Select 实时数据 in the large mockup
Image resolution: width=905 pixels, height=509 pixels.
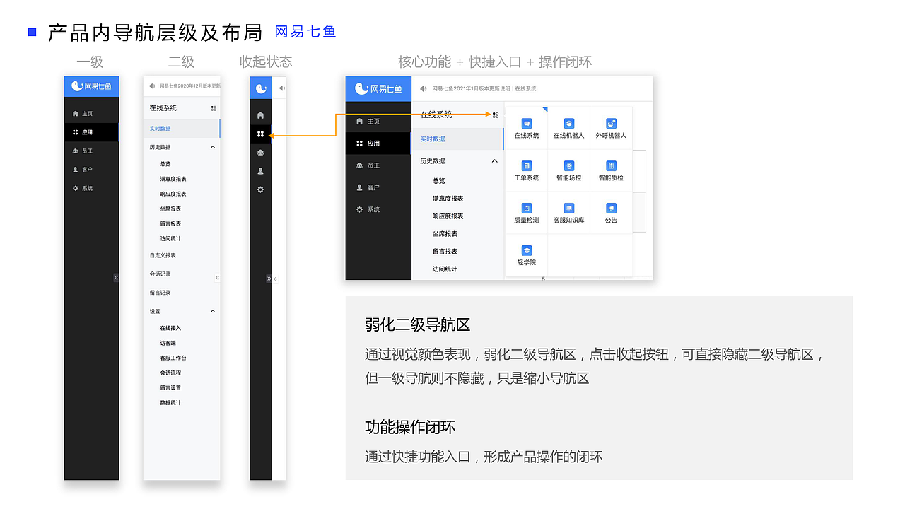pos(457,139)
